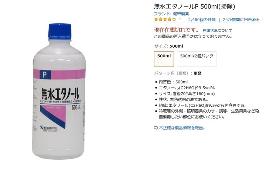Screen dimensions: 266x175
Task: Click the 現在在庫切れです out-of-stock message
Action: 177,30
